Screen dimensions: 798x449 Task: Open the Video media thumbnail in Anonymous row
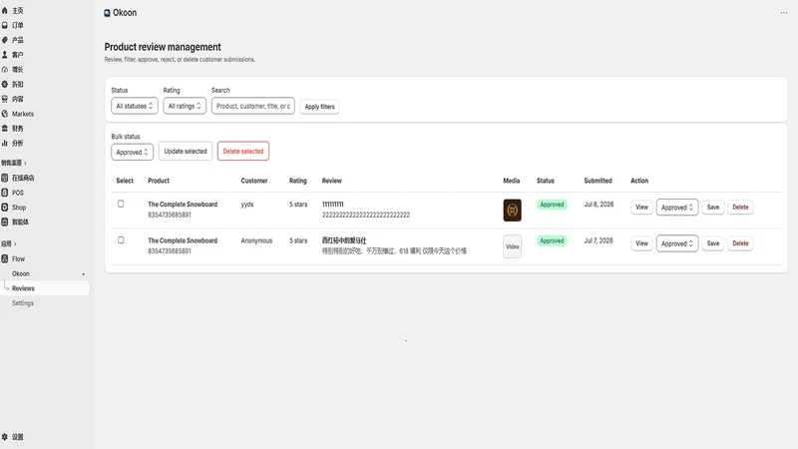[x=512, y=246]
